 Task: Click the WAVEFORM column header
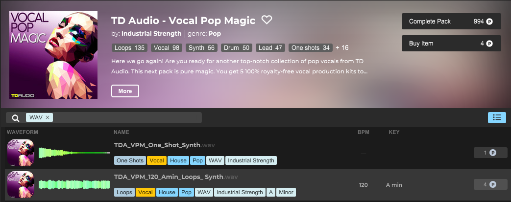click(x=23, y=132)
